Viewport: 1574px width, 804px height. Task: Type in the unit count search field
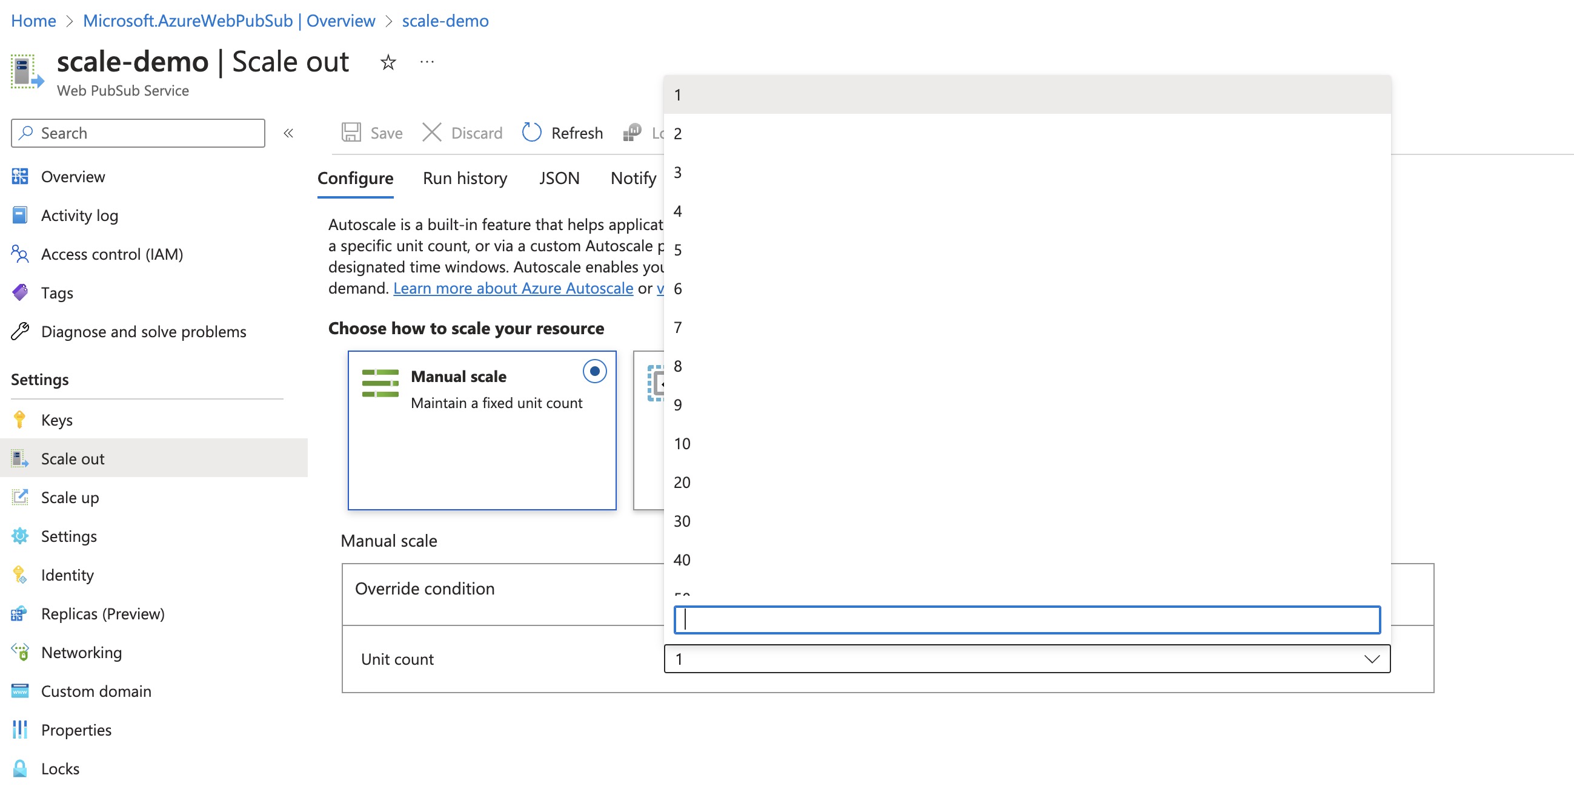click(x=1026, y=618)
